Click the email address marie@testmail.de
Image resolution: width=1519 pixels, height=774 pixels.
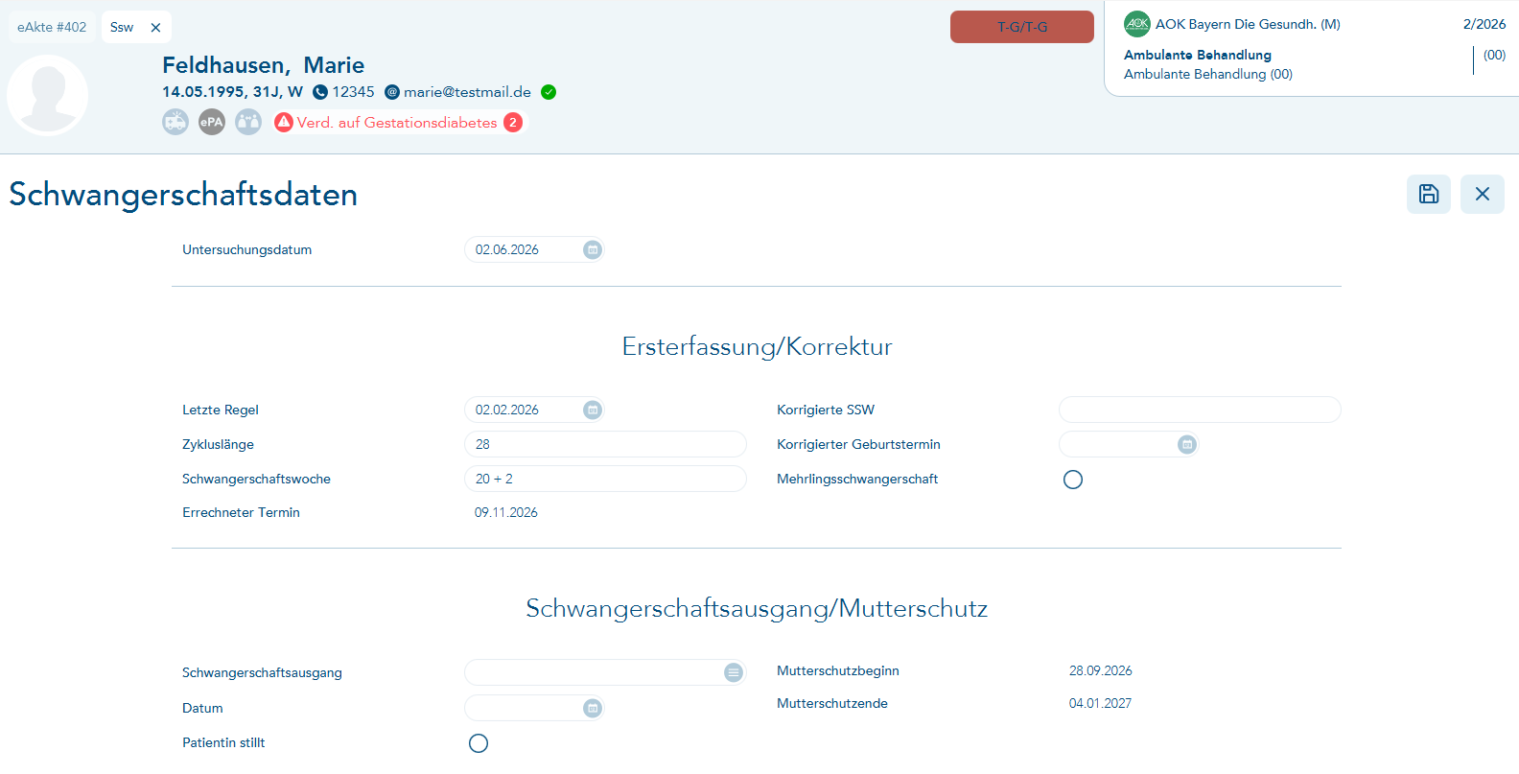[467, 92]
